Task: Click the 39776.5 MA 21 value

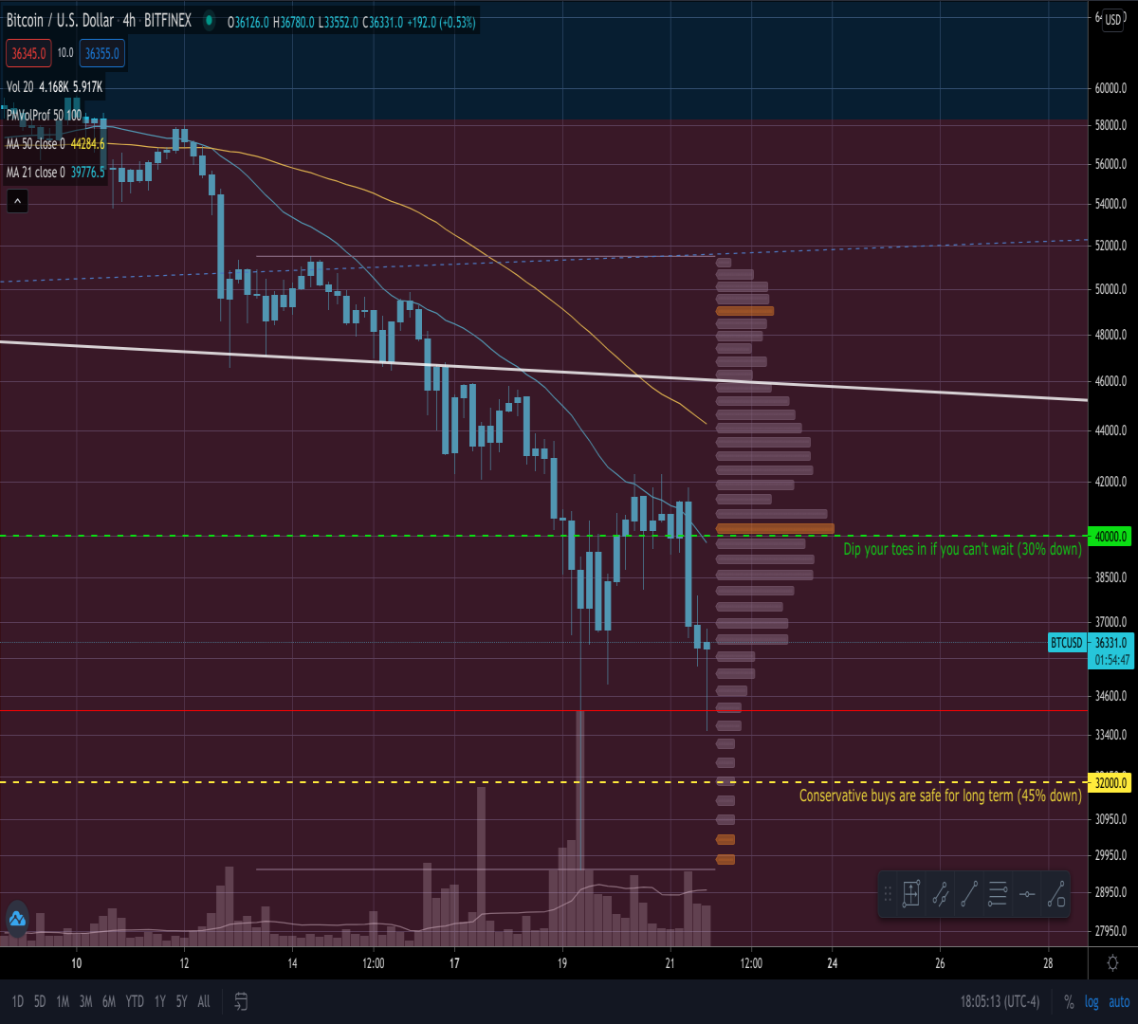Action: click(87, 172)
